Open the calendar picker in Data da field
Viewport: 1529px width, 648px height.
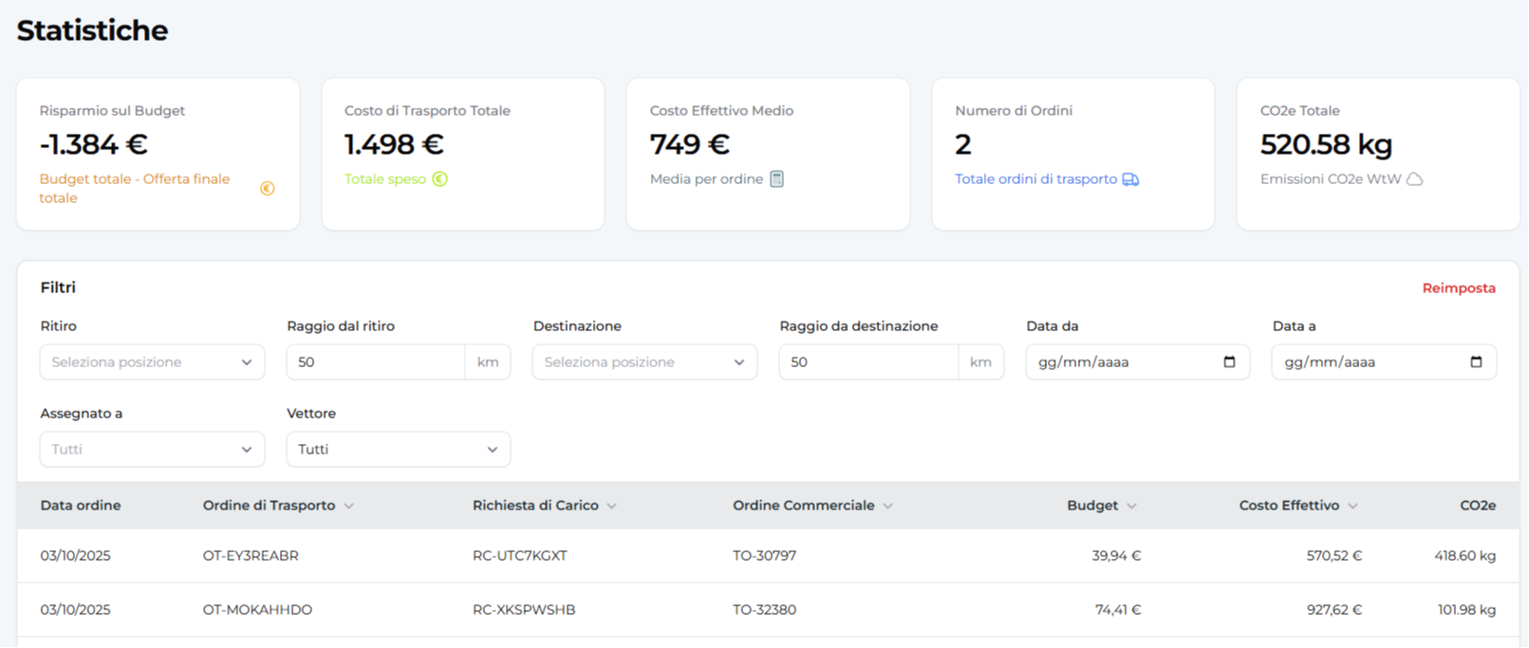point(1229,362)
